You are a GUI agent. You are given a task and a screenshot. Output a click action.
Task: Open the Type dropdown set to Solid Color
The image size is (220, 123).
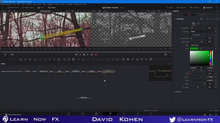click(201, 45)
